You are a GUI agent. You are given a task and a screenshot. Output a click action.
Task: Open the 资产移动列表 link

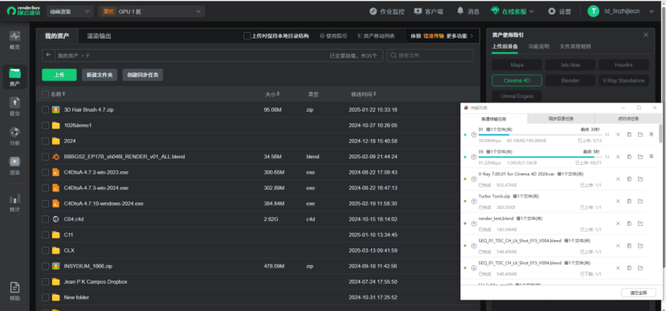tap(377, 36)
